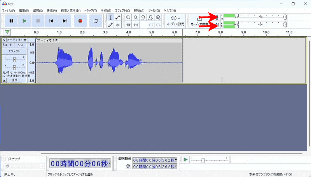Toggle loop playback button

pyautogui.click(x=96, y=21)
